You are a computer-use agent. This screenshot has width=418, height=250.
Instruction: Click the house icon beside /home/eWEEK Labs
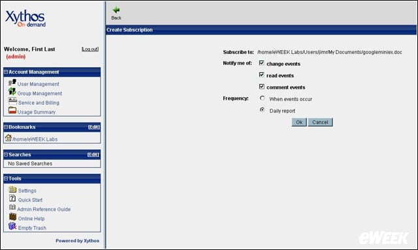tap(8, 138)
